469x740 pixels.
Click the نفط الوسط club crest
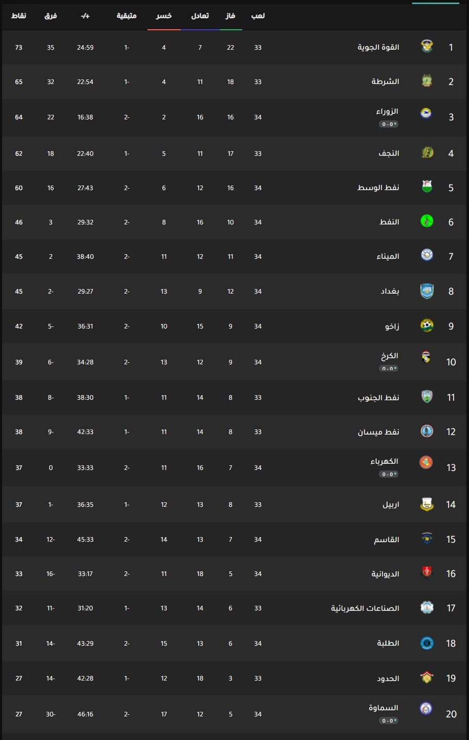click(427, 187)
